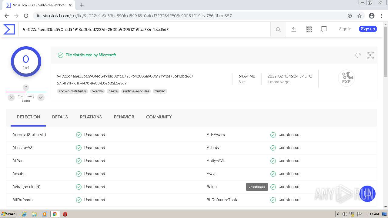Open the Chrome three-dot menu
This screenshot has height=218, width=388.
tap(381, 16)
